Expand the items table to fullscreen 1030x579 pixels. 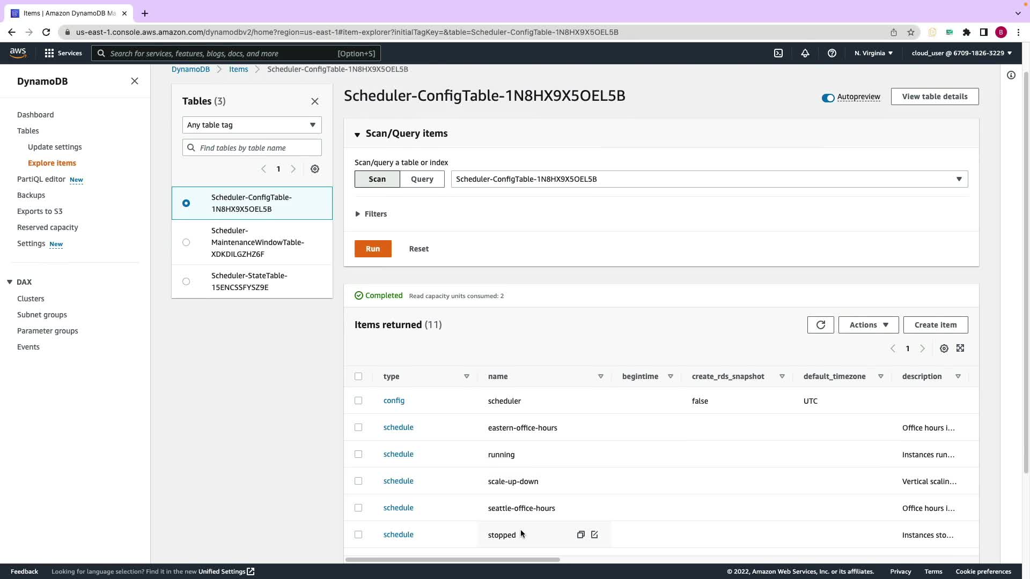click(960, 348)
